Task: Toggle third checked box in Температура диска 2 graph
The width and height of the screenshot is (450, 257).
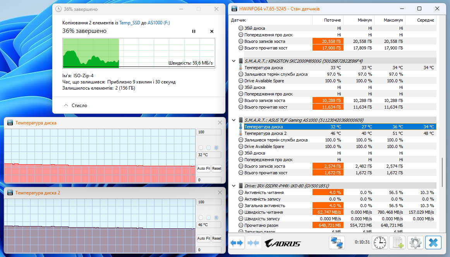Action: [x=216, y=218]
